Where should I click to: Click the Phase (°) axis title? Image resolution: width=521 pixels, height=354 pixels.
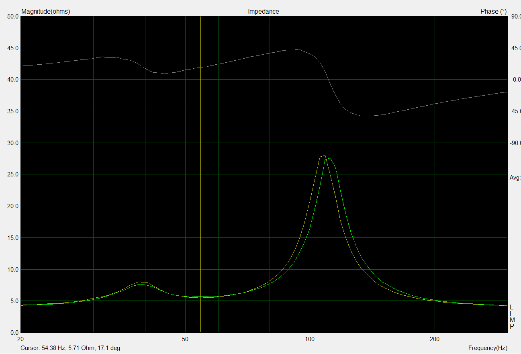(493, 12)
